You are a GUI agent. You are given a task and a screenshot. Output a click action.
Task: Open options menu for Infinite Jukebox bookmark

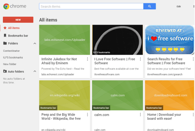(87, 59)
